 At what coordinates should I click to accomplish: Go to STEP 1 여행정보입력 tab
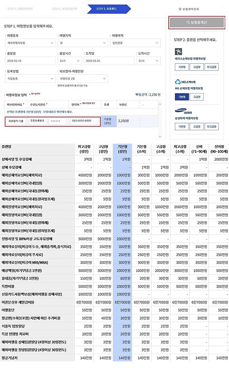(x=20, y=9)
